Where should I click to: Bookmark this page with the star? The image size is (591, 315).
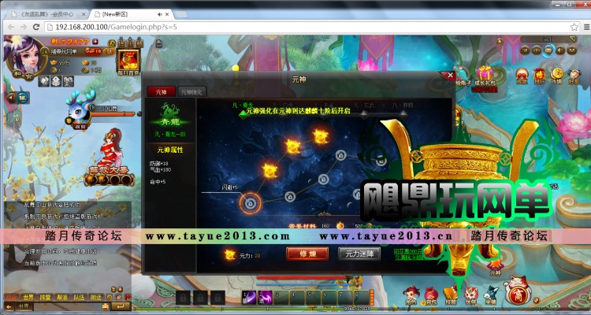(574, 27)
